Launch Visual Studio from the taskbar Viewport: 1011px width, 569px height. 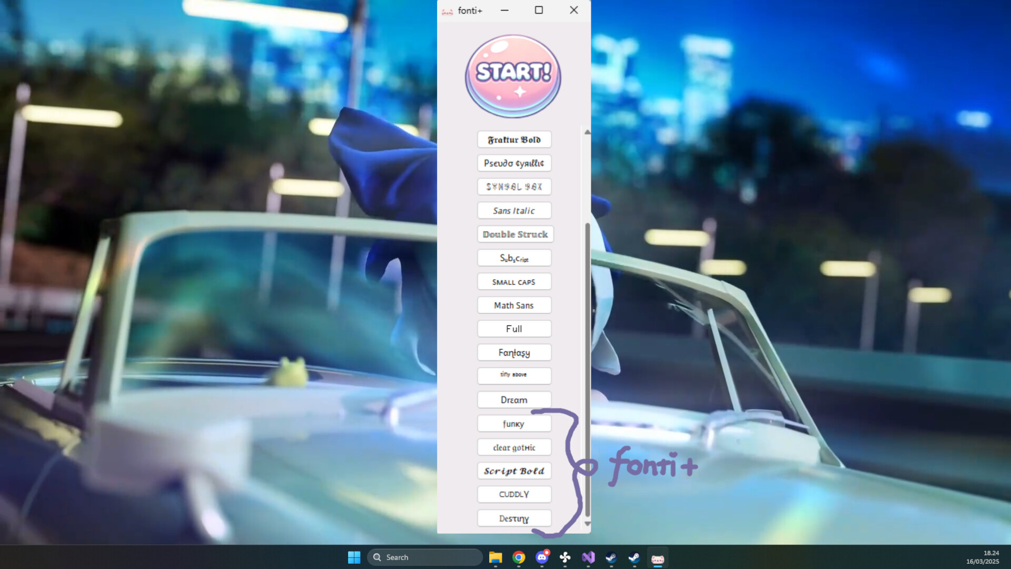coord(588,557)
